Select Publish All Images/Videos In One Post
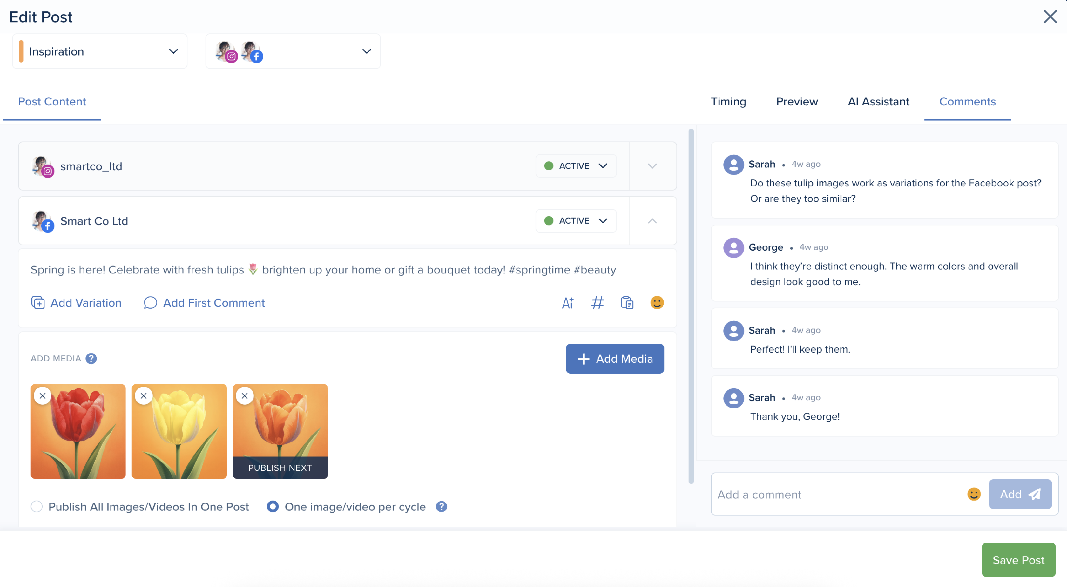Screen dimensions: 1067x587 36,507
